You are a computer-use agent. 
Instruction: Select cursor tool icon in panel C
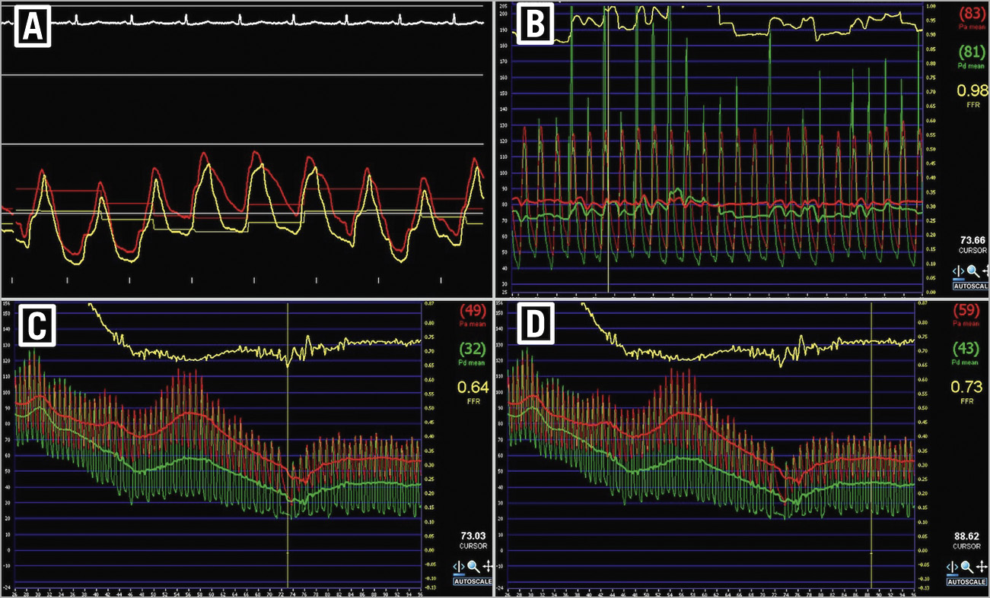pos(459,566)
